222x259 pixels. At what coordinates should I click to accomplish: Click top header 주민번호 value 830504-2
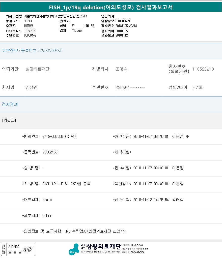click(x=30, y=35)
